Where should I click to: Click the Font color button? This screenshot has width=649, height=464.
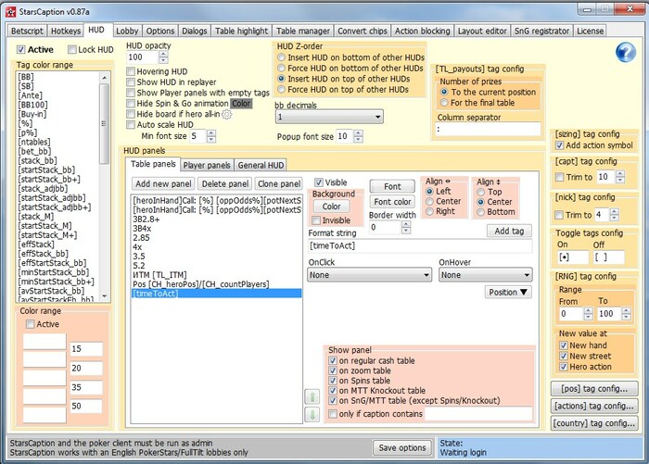click(x=392, y=202)
